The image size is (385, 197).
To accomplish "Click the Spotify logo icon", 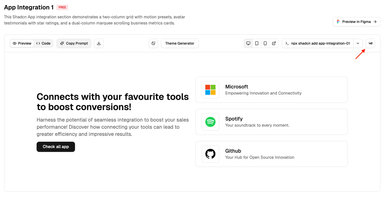I will pyautogui.click(x=210, y=122).
